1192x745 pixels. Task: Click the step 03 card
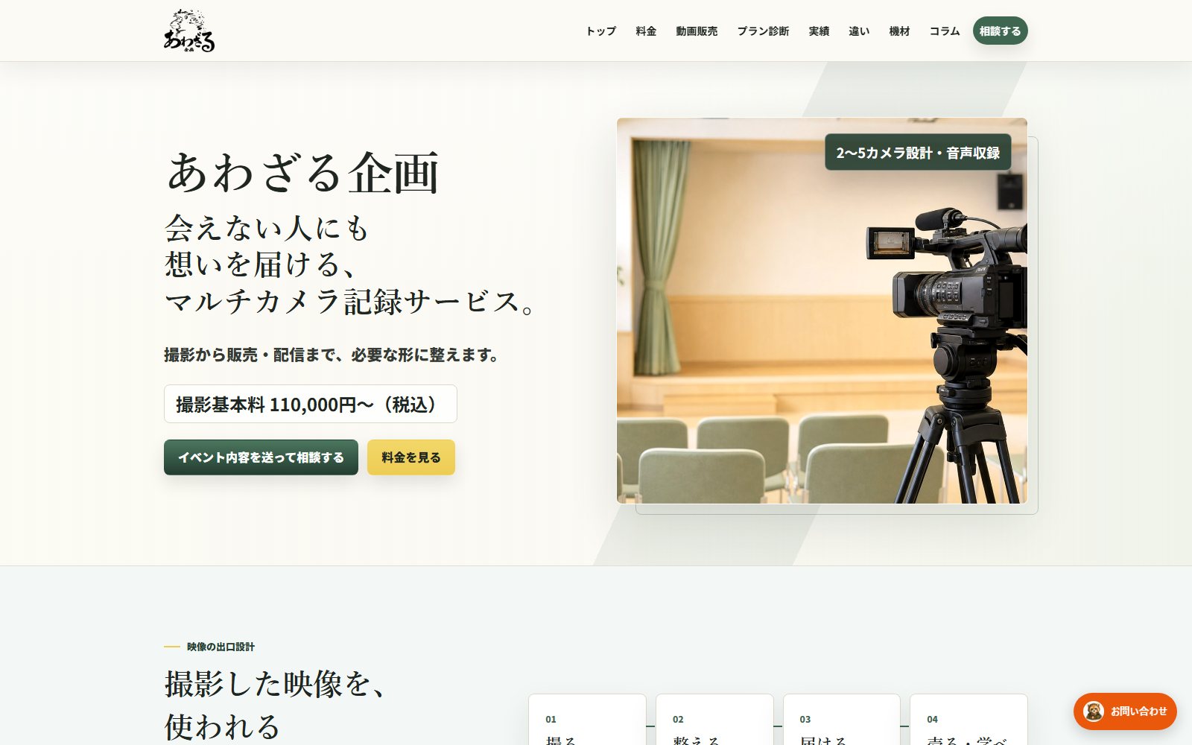pyautogui.click(x=842, y=720)
